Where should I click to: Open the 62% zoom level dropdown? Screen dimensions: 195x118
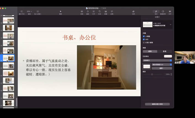(29, 11)
